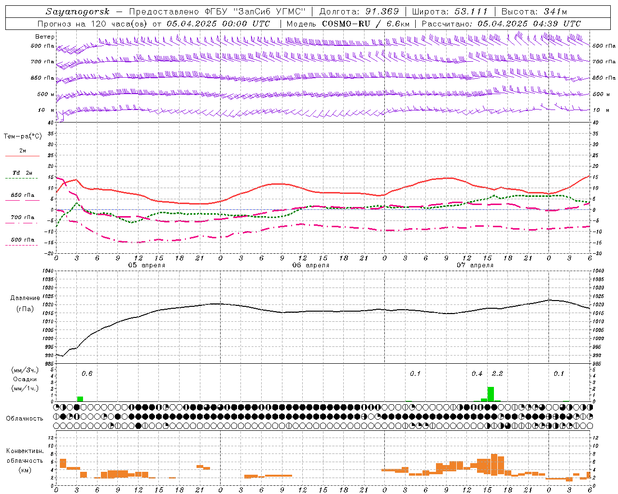Select the 700 гПа temperature legend line sample

click(22, 223)
